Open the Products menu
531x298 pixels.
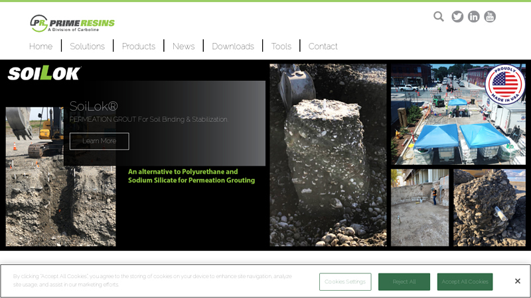pos(139,46)
